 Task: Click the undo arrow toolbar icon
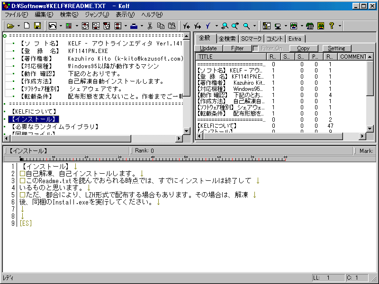pyautogui.click(x=53, y=26)
